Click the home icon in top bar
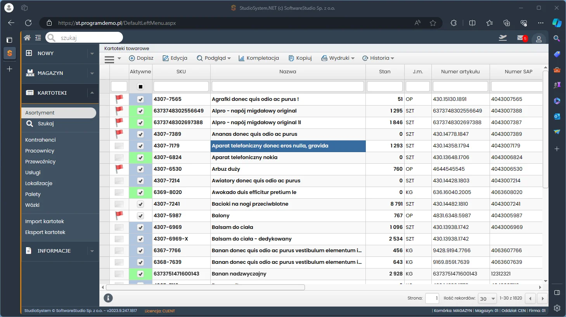 click(x=27, y=38)
